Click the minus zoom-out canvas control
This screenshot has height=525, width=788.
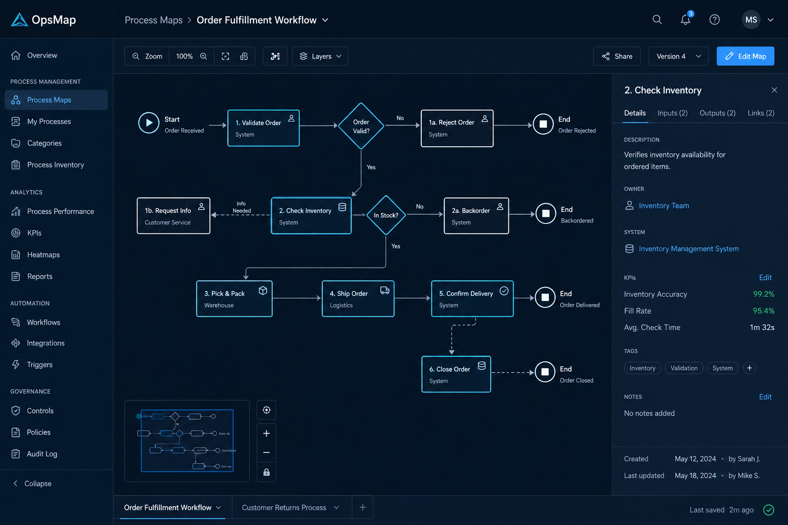[x=266, y=452]
